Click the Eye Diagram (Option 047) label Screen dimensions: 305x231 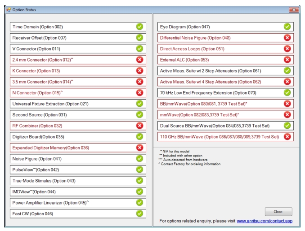pyautogui.click(x=185, y=27)
